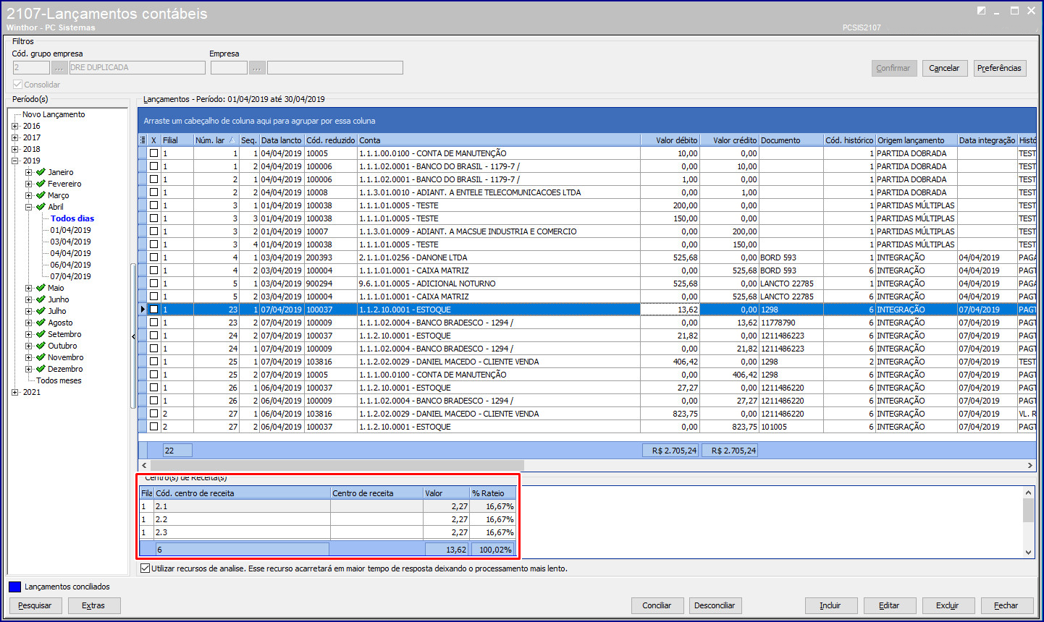Sort by Valor débito column header
This screenshot has height=622, width=1044.
670,140
